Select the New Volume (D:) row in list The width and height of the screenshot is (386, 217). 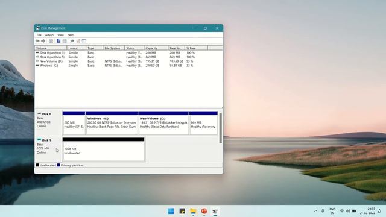[x=128, y=61]
